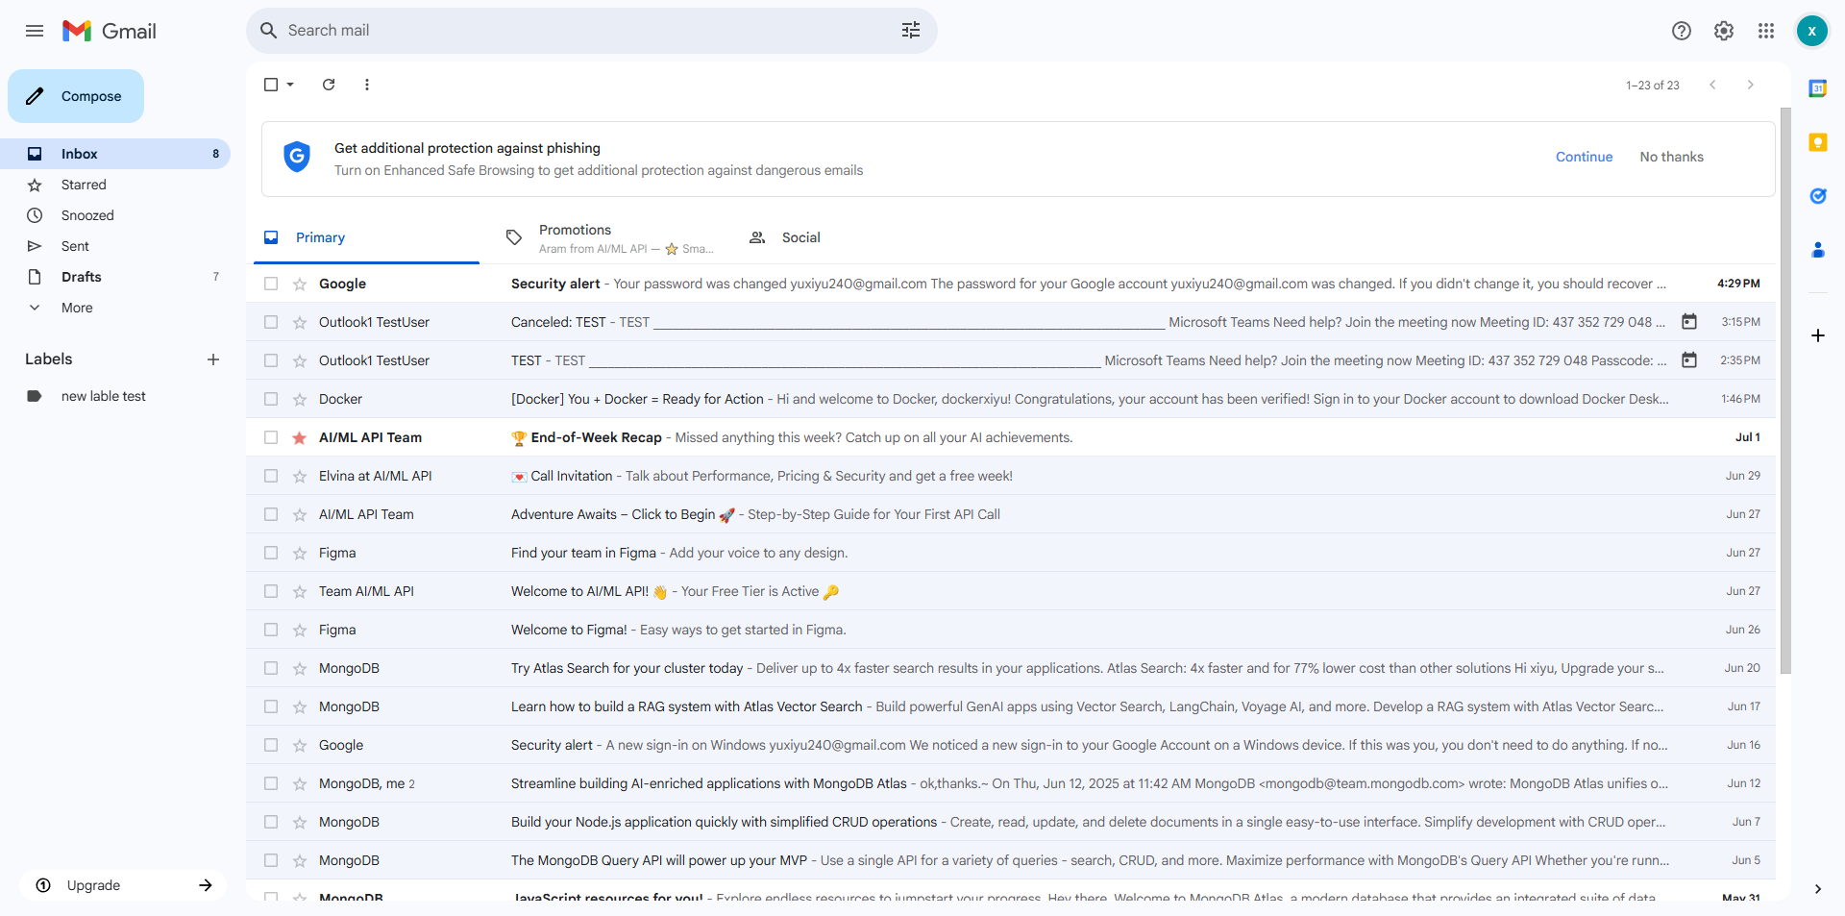Click the 1–23 of 23 message count
1845x916 pixels.
tap(1652, 86)
